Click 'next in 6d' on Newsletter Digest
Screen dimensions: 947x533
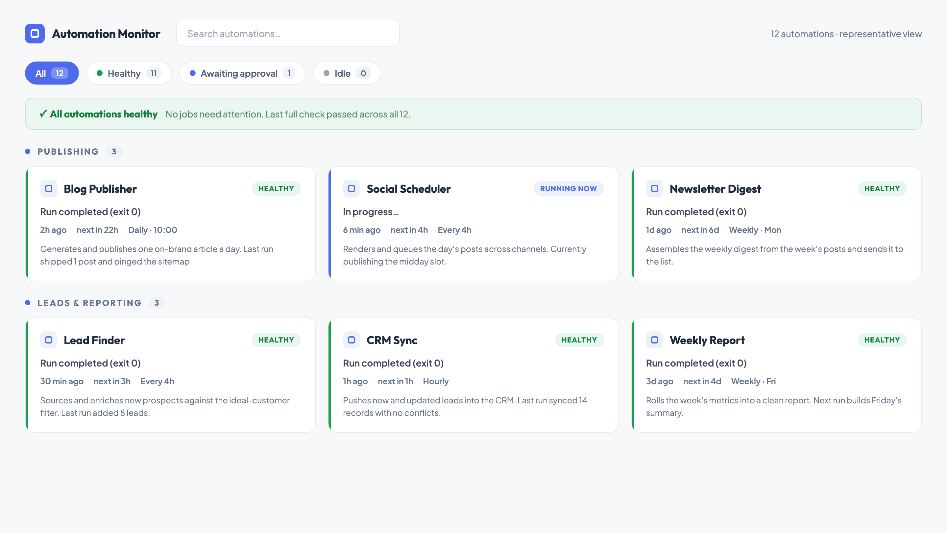click(700, 230)
